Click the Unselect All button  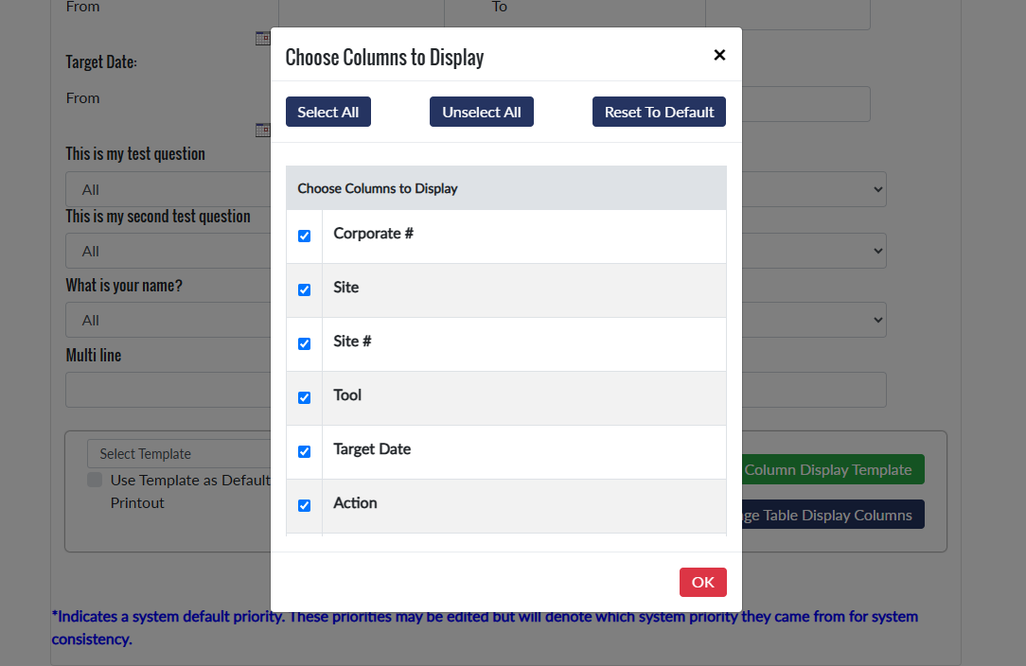[x=481, y=112]
